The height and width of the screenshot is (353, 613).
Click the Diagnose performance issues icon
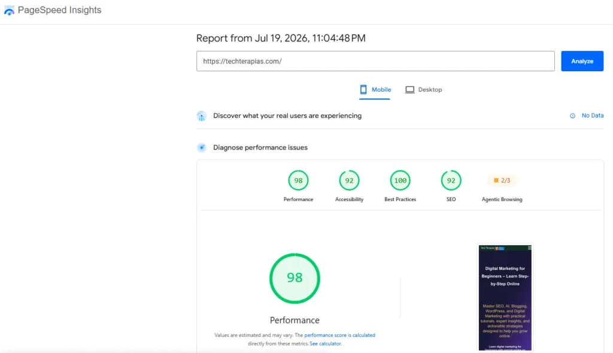click(x=201, y=147)
